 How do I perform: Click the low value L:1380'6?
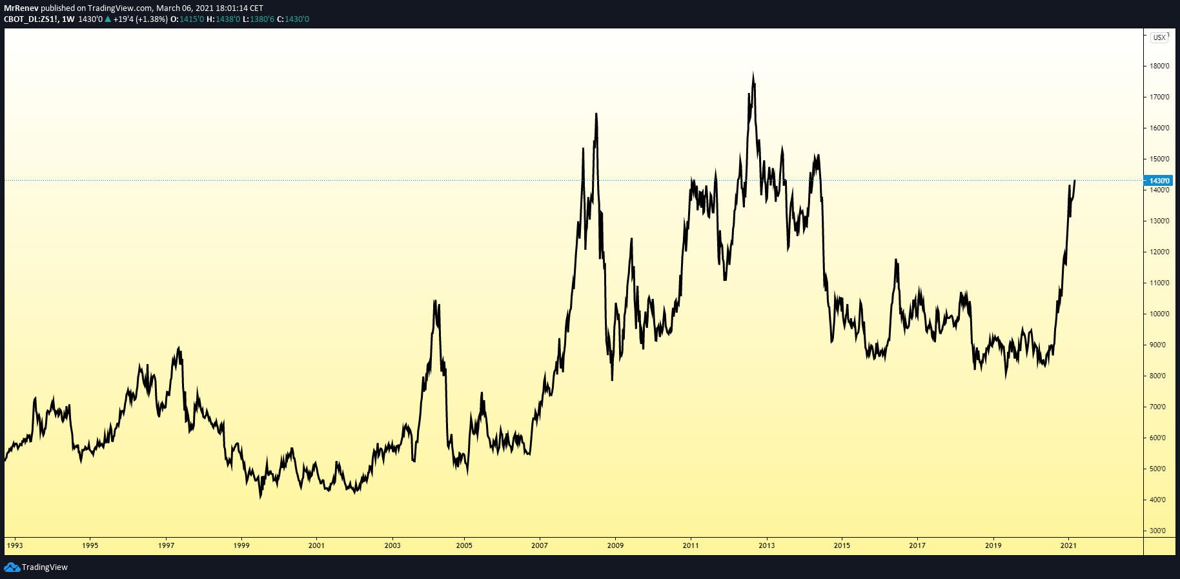(258, 19)
